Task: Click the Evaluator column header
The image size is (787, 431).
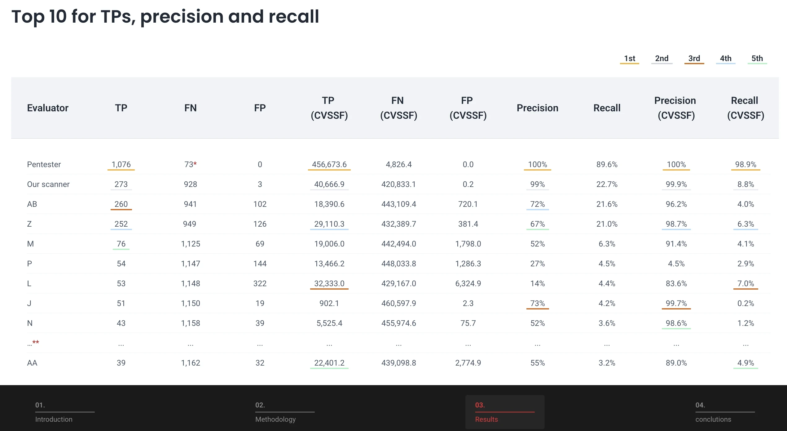Action: 48,108
